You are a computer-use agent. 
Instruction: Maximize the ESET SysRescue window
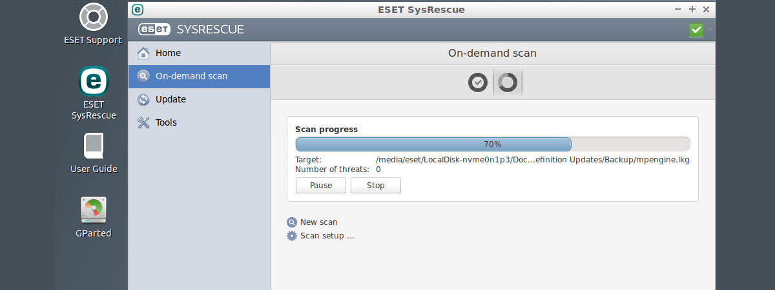[x=692, y=10]
